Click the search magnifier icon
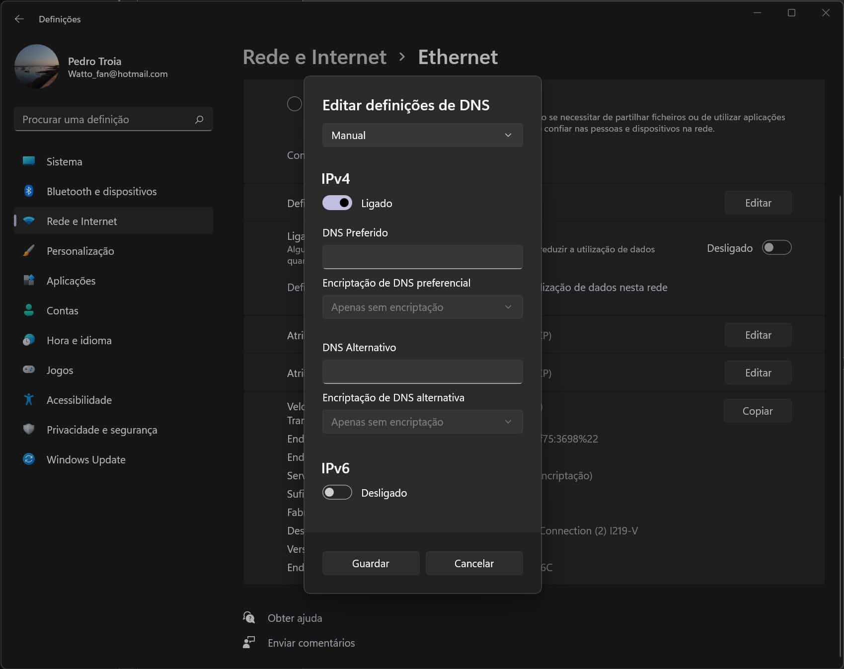Screen dimensions: 844x669 point(199,119)
